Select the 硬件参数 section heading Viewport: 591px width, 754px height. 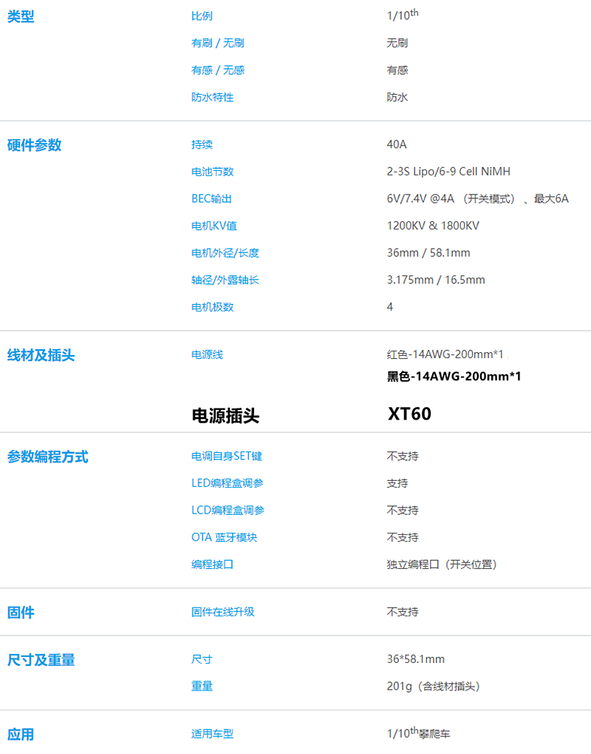click(34, 145)
